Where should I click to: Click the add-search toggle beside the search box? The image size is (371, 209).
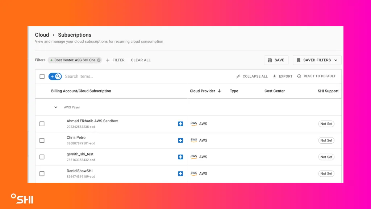[55, 76]
